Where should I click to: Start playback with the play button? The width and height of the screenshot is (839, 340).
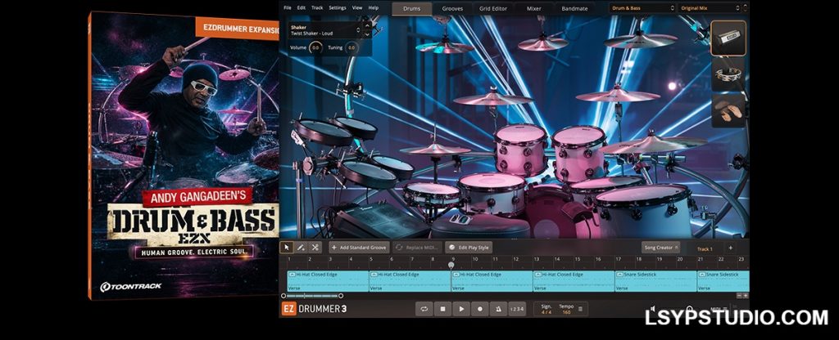tap(461, 308)
